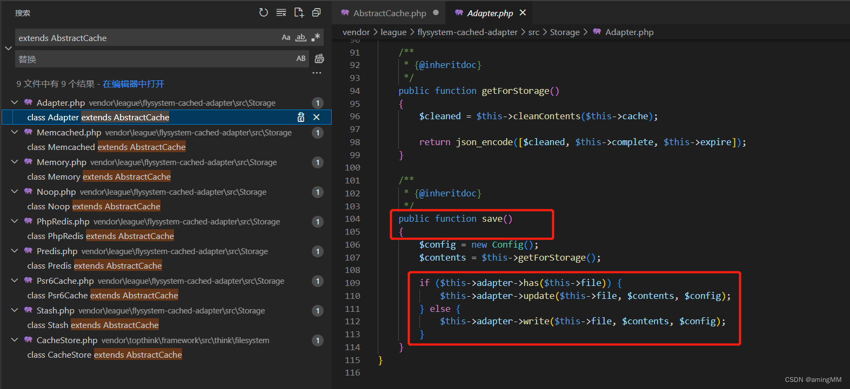Image resolution: width=850 pixels, height=389 pixels.
Task: Click the CacheStore.php file result row
Action: (x=167, y=340)
